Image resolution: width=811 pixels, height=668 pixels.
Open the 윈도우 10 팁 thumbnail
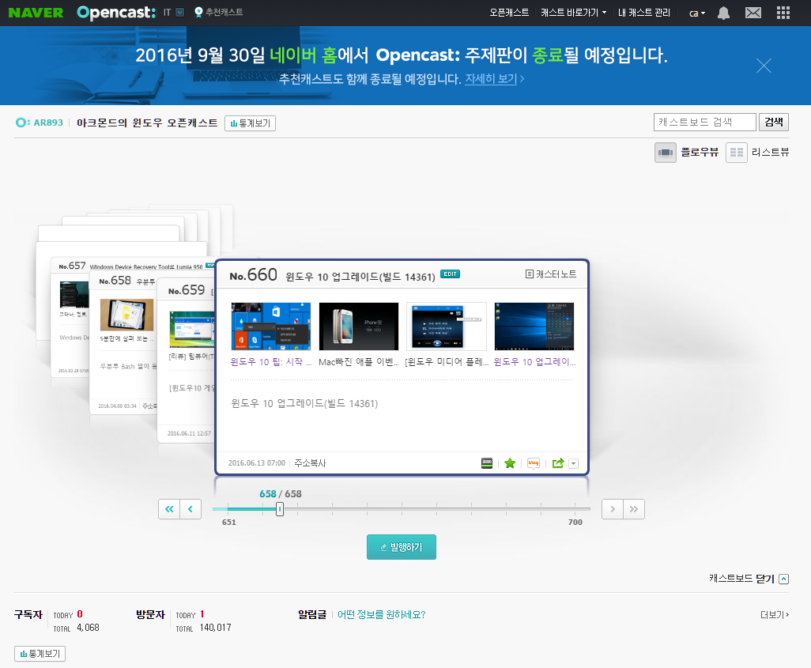271,326
